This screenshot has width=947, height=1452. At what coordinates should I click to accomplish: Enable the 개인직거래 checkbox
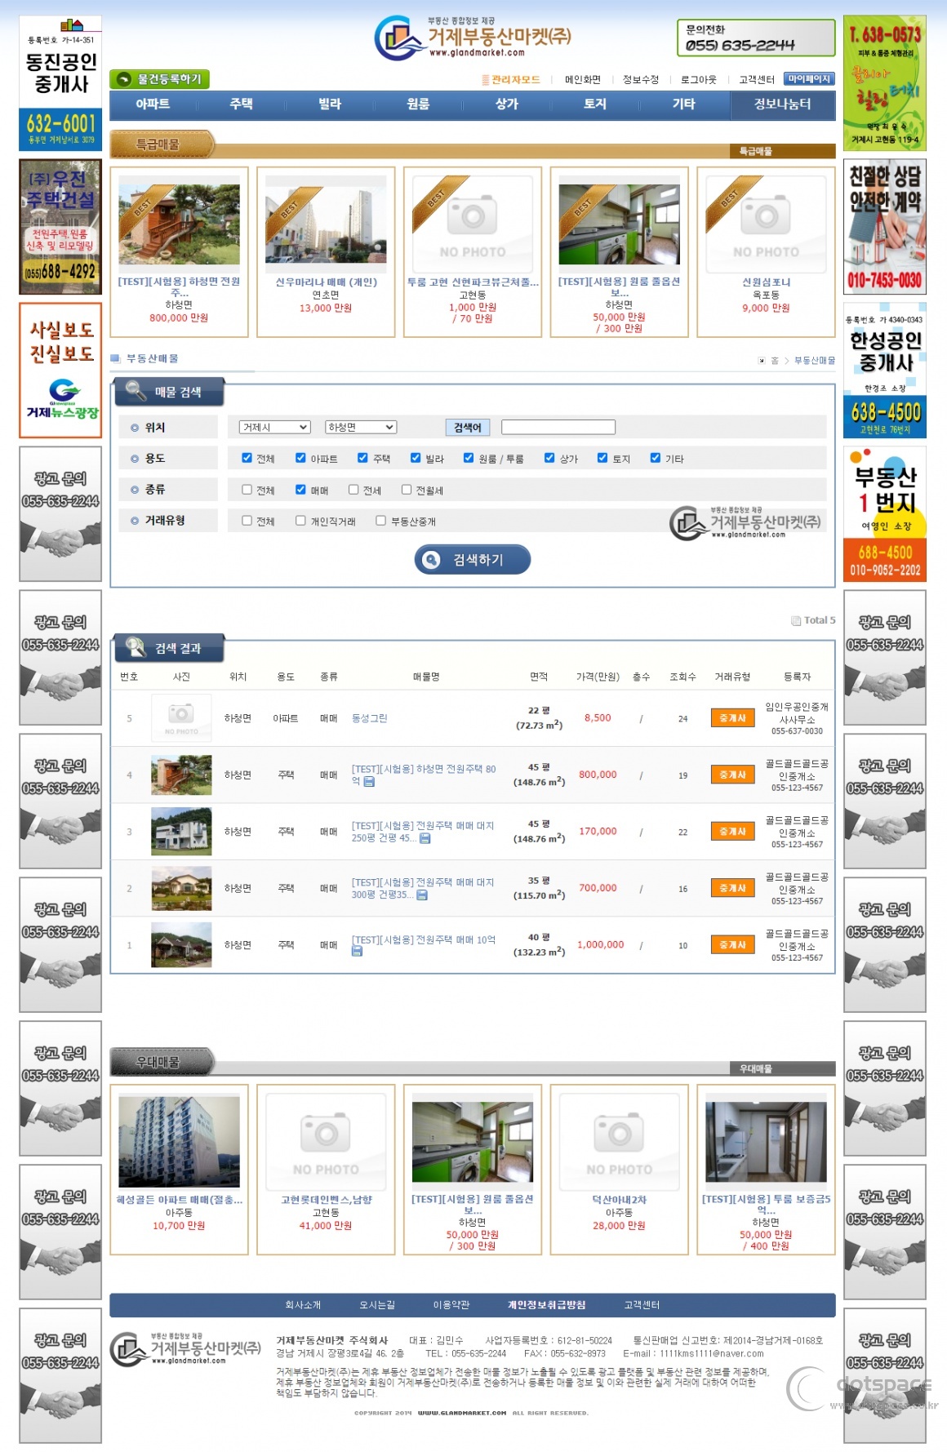click(x=300, y=521)
